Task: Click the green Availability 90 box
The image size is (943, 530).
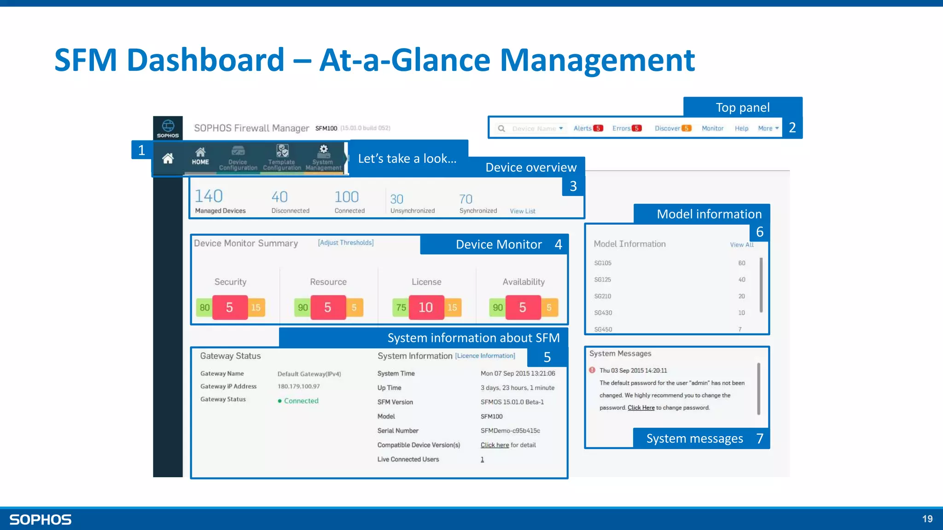Action: click(498, 307)
